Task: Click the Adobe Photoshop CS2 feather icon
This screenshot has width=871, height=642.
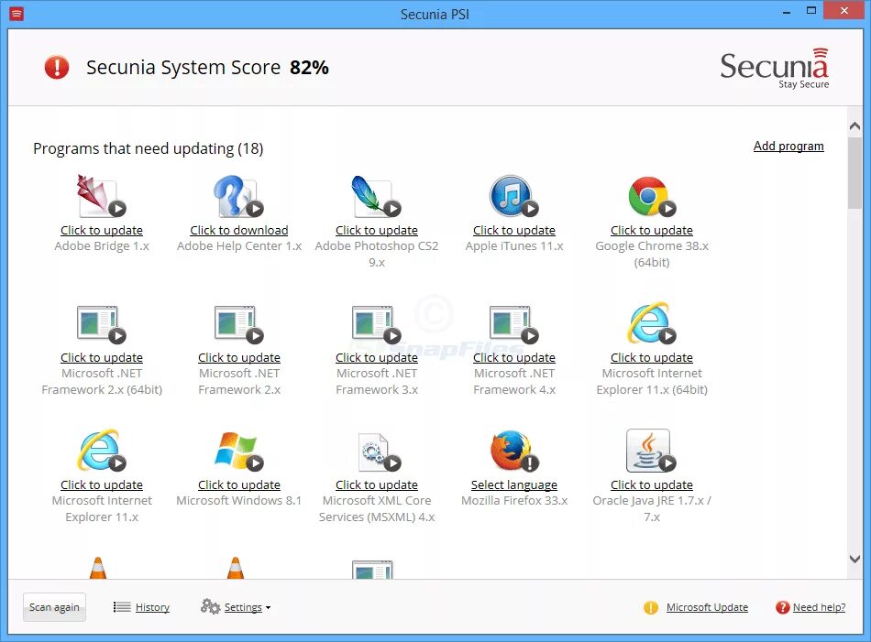Action: pyautogui.click(x=376, y=195)
